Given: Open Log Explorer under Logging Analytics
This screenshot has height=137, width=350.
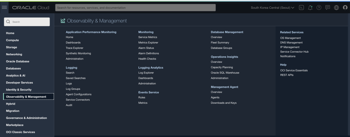Looking at the screenshot, I should click(146, 73).
